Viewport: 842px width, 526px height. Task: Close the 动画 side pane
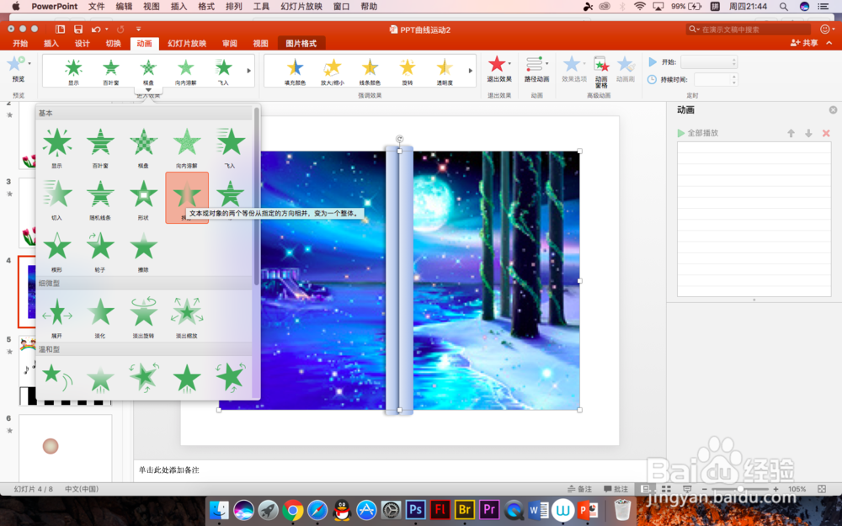tap(833, 109)
